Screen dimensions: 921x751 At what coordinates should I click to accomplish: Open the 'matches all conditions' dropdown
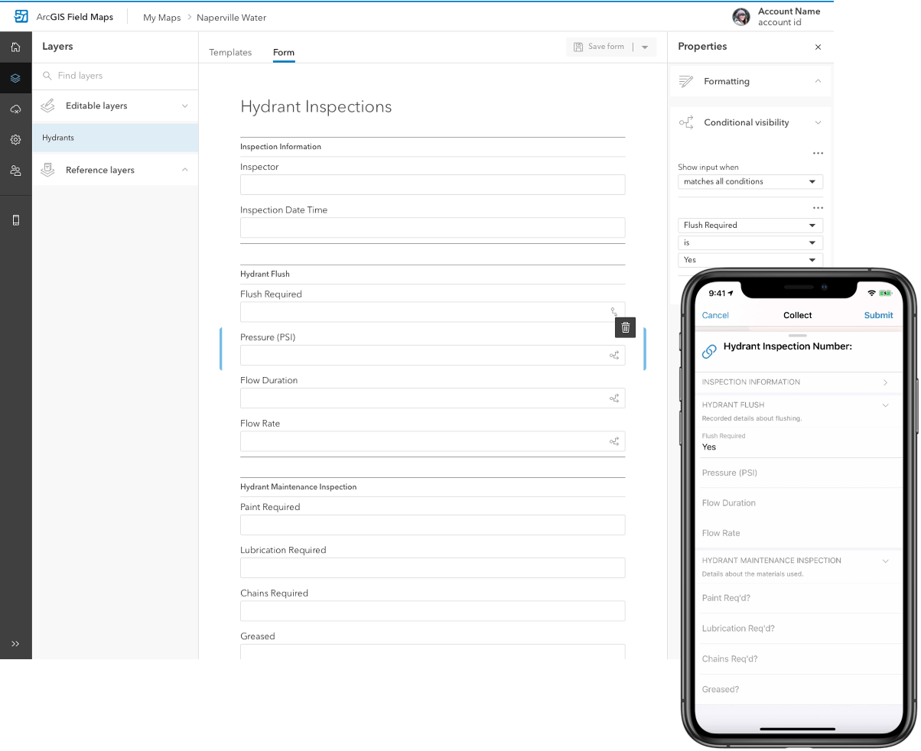tap(750, 181)
